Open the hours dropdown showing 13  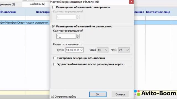coord(103,50)
